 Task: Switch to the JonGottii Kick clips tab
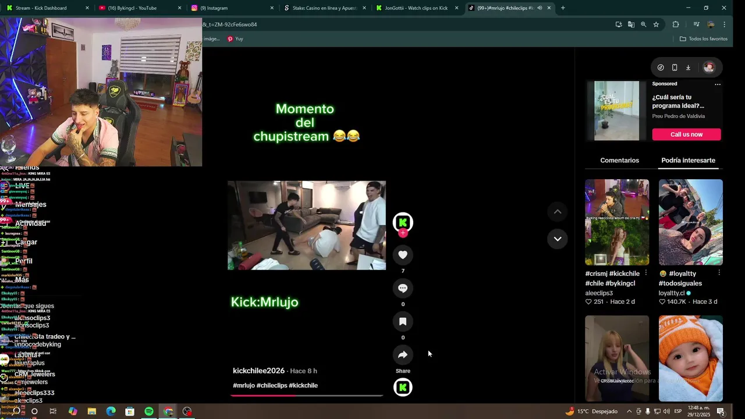coord(416,8)
